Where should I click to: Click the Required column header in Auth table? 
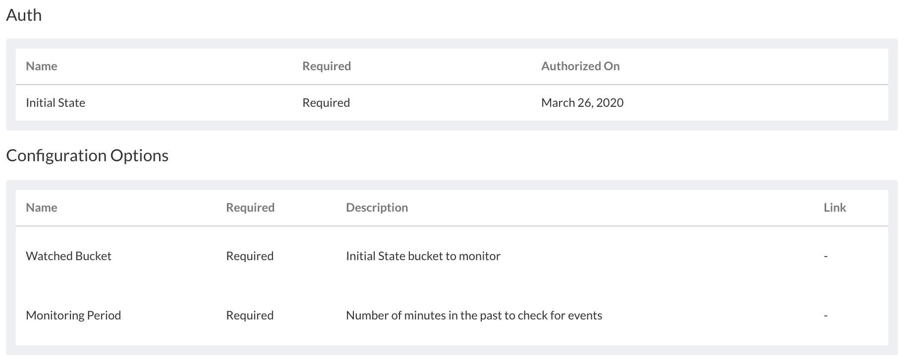click(x=327, y=66)
